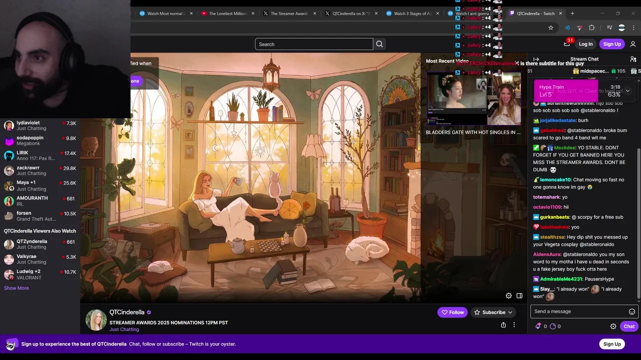Expand the Subscribe dropdown
Image resolution: width=641 pixels, height=360 pixels.
[x=510, y=312]
